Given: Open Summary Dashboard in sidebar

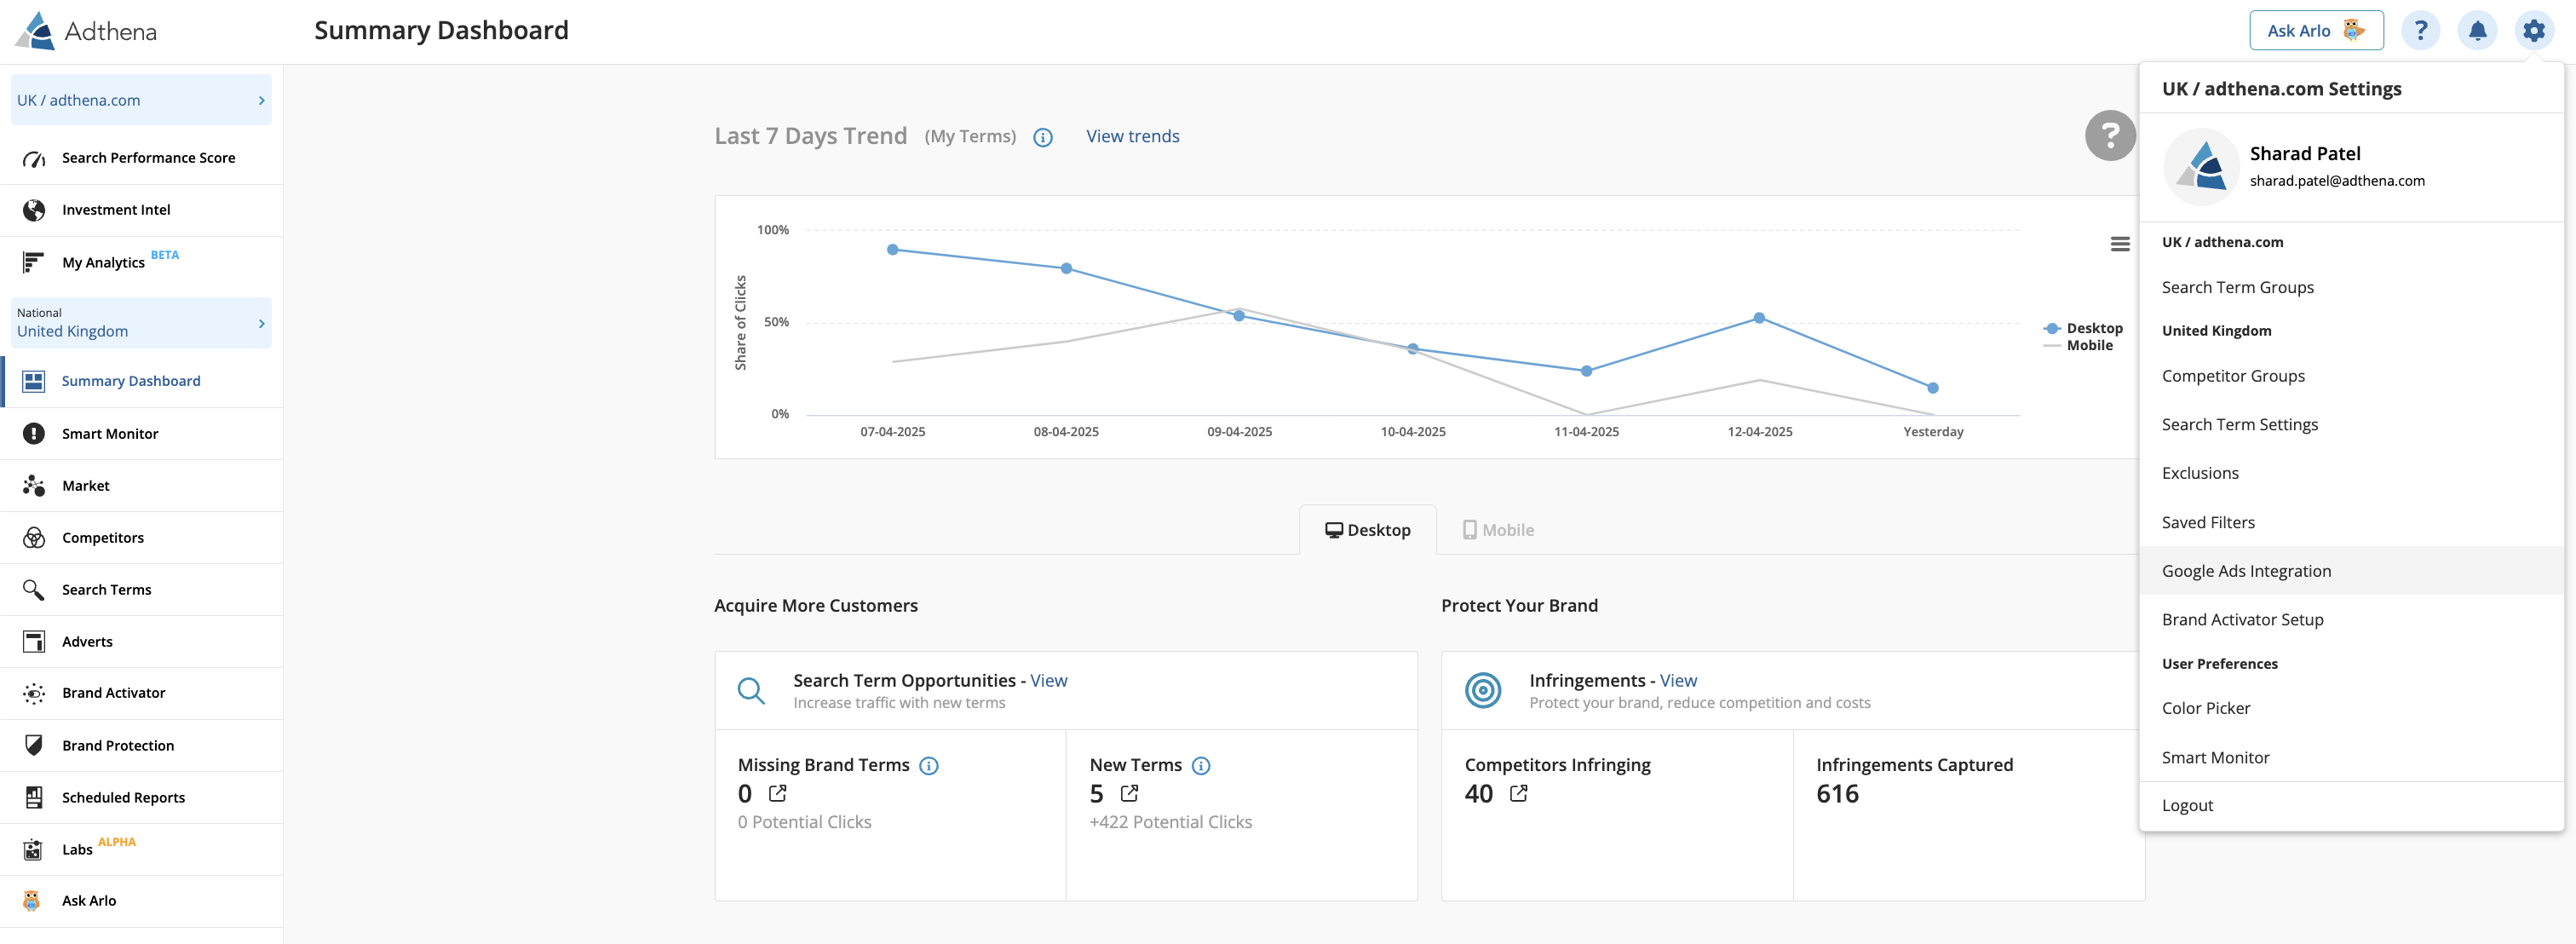Looking at the screenshot, I should (141, 381).
